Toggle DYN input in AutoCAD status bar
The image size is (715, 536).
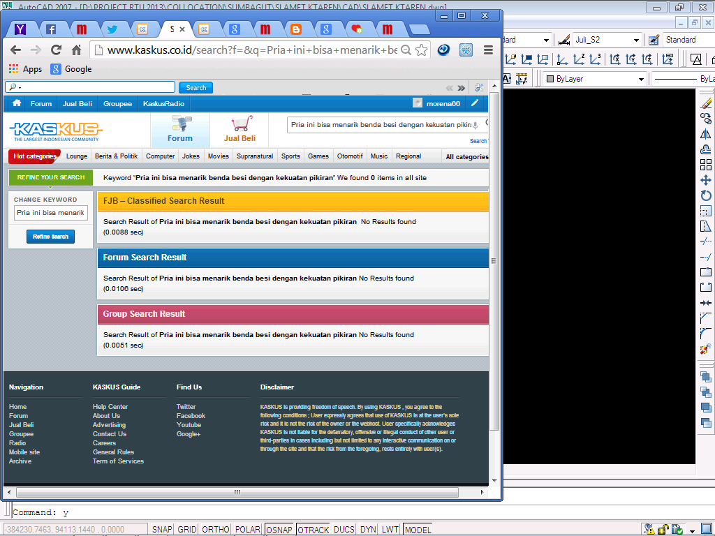(368, 529)
